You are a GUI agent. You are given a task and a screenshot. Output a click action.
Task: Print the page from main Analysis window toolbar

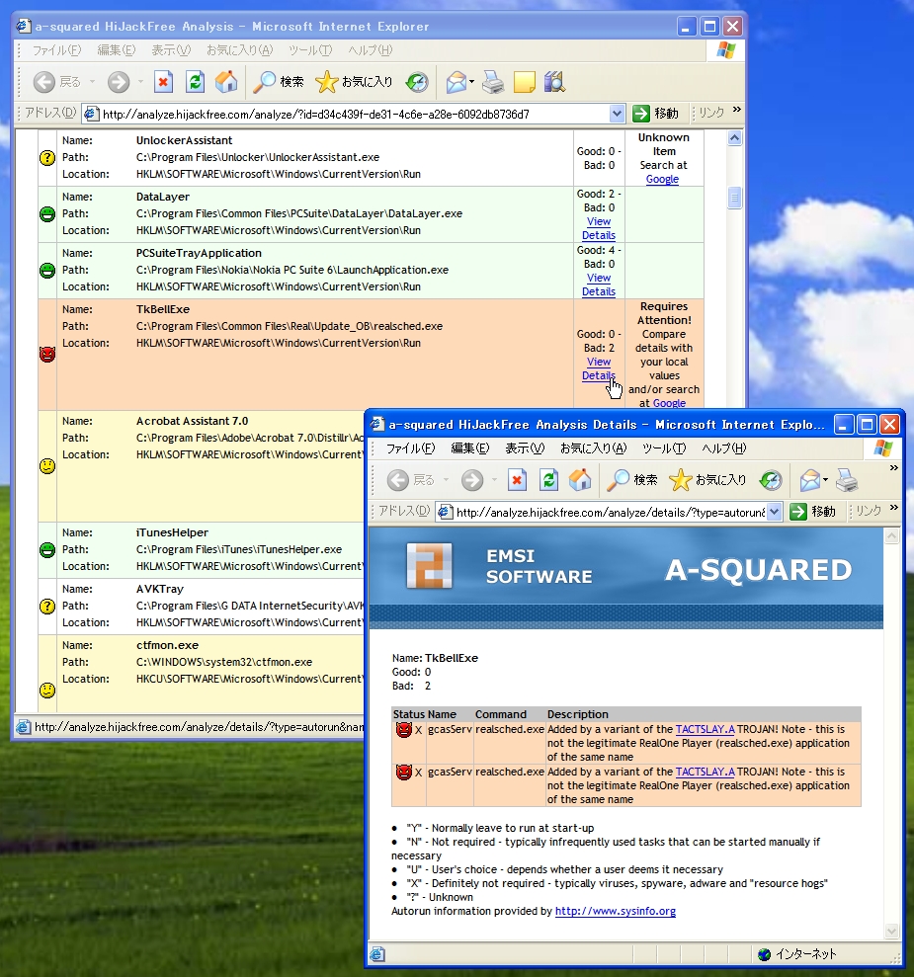493,82
